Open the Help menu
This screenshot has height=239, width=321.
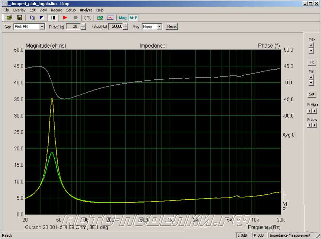tap(100, 10)
